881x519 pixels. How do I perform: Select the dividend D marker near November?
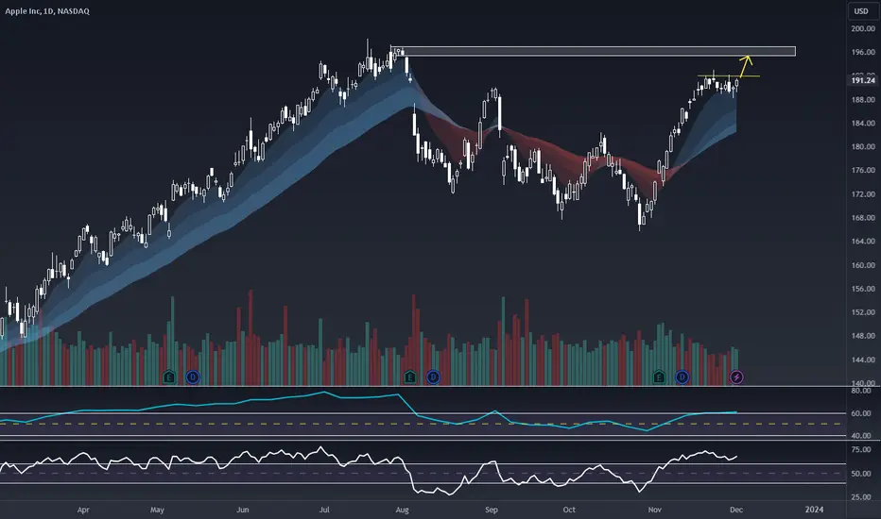pyautogui.click(x=682, y=377)
